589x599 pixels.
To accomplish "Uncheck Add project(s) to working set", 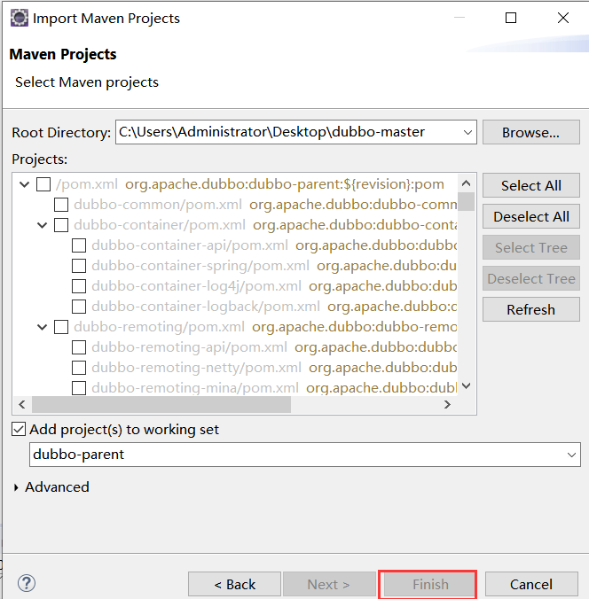I will [x=19, y=429].
